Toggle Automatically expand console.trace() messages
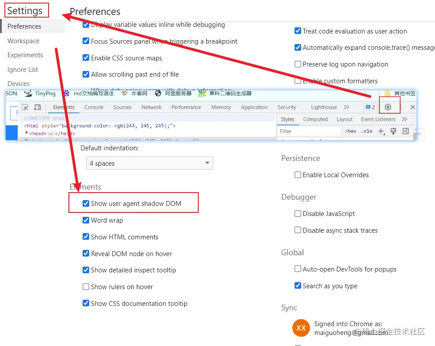The height and width of the screenshot is (346, 435). tap(298, 48)
